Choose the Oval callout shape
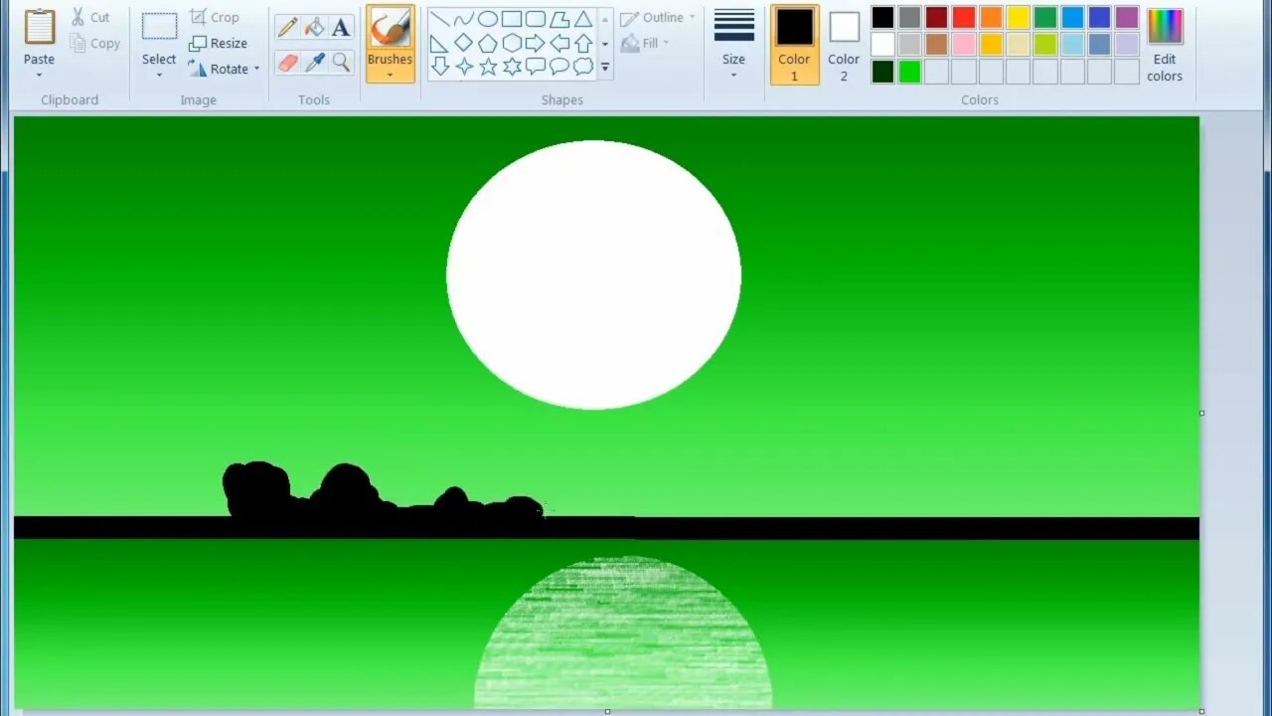This screenshot has height=716, width=1272. point(559,67)
